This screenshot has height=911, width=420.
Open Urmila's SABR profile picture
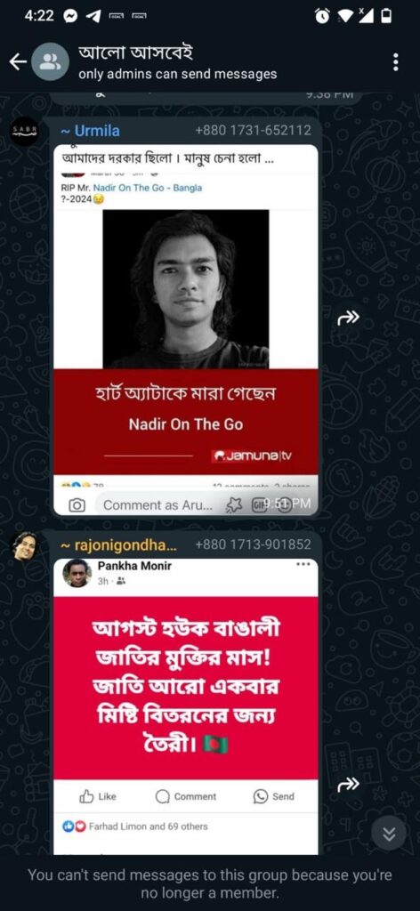pos(24,132)
